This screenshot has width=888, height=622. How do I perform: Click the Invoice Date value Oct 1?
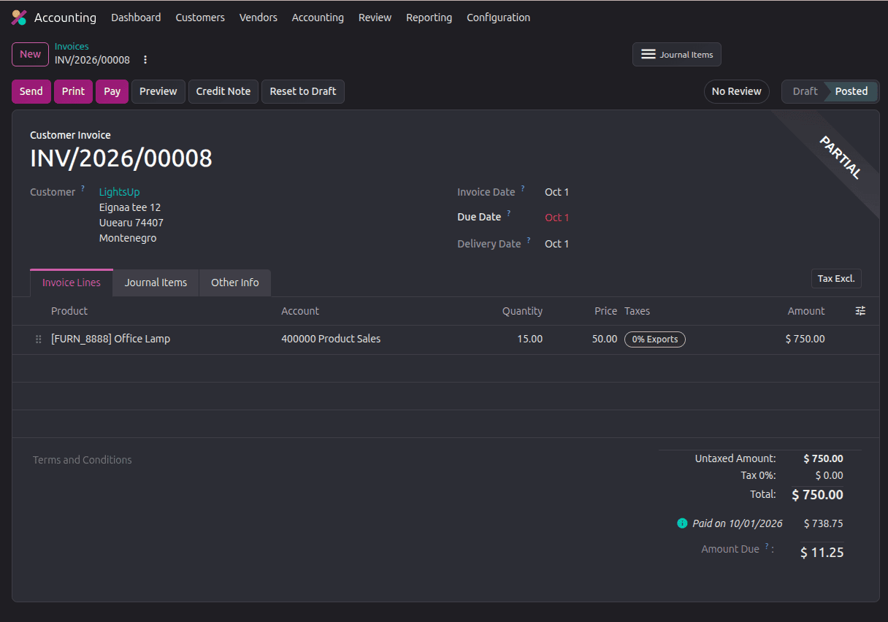(556, 192)
